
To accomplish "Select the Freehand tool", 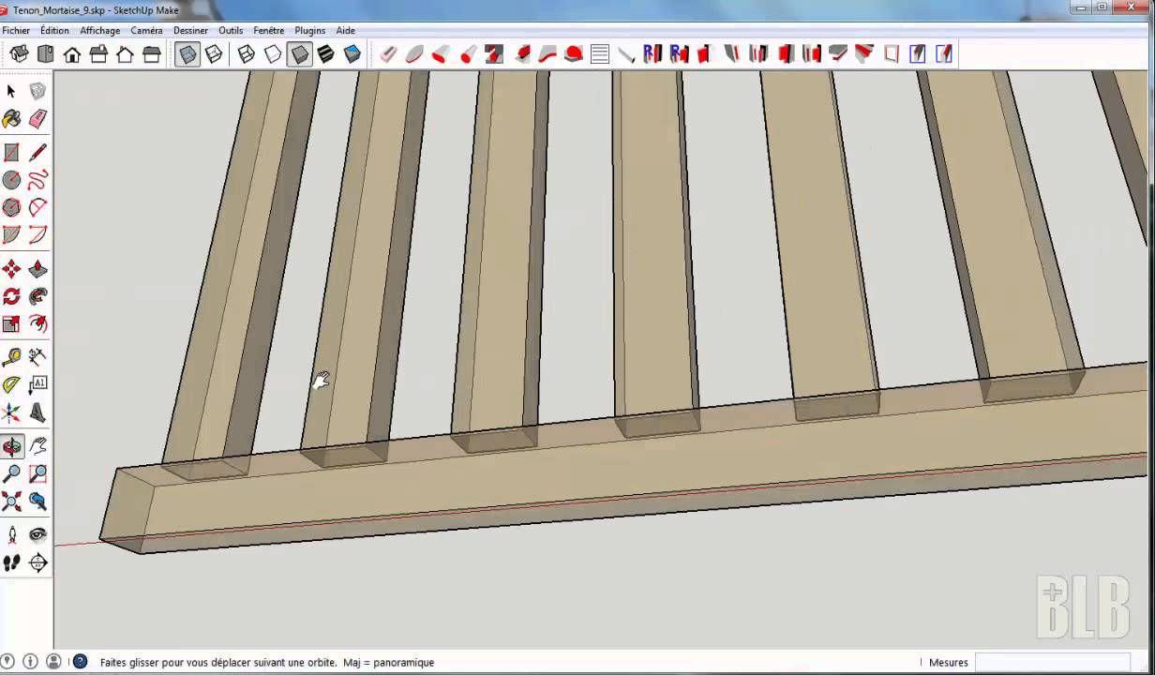I will tap(37, 180).
